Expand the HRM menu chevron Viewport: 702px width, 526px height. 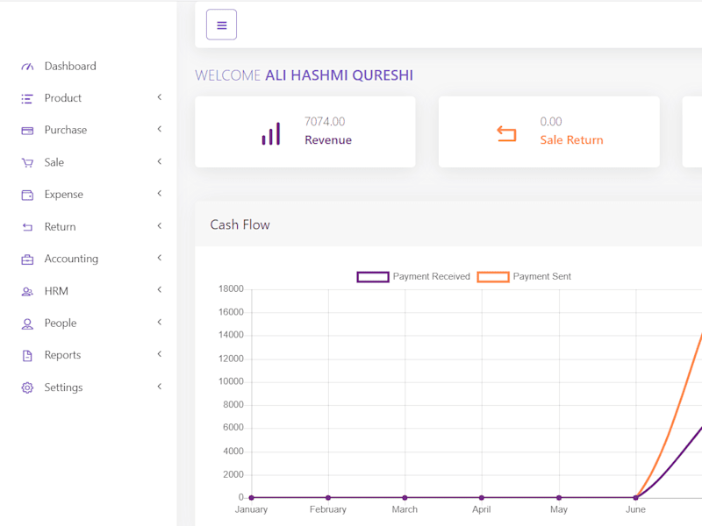pyautogui.click(x=160, y=290)
